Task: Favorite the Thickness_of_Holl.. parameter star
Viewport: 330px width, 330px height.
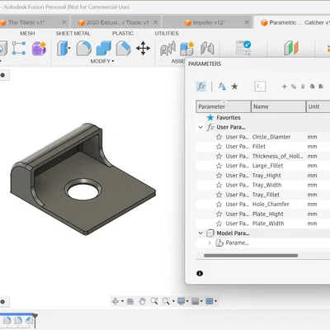Action: pyautogui.click(x=219, y=156)
